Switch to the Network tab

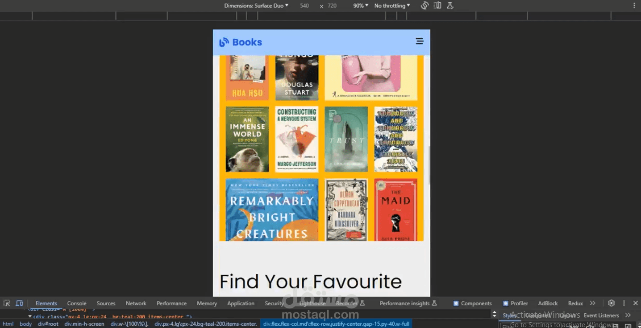136,303
